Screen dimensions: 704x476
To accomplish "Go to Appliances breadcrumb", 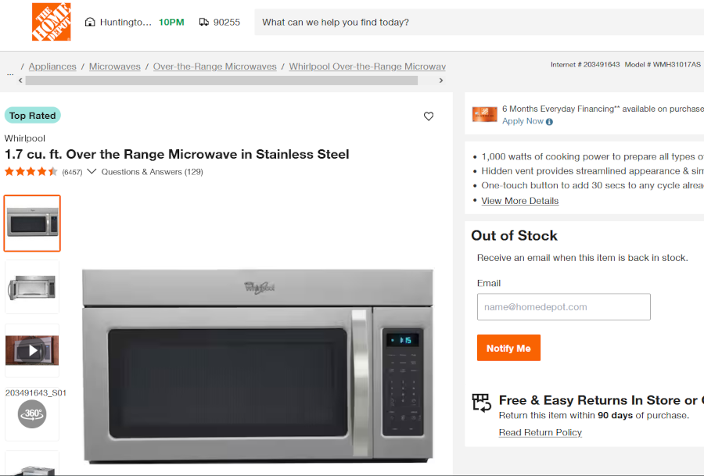I will click(52, 66).
